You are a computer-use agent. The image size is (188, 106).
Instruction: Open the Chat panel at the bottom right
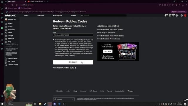pos(185,100)
